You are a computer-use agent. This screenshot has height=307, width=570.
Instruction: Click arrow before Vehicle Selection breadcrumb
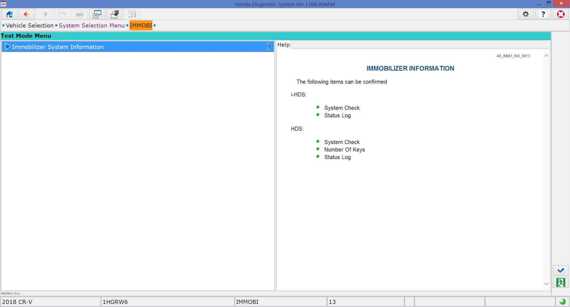click(4, 25)
